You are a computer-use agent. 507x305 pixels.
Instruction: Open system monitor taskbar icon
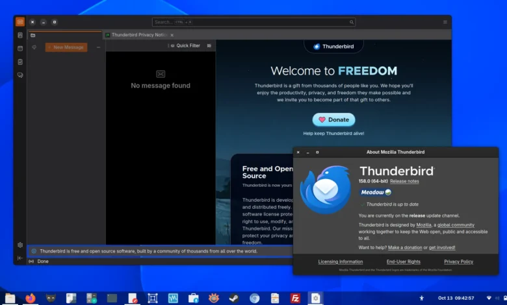pos(173,299)
